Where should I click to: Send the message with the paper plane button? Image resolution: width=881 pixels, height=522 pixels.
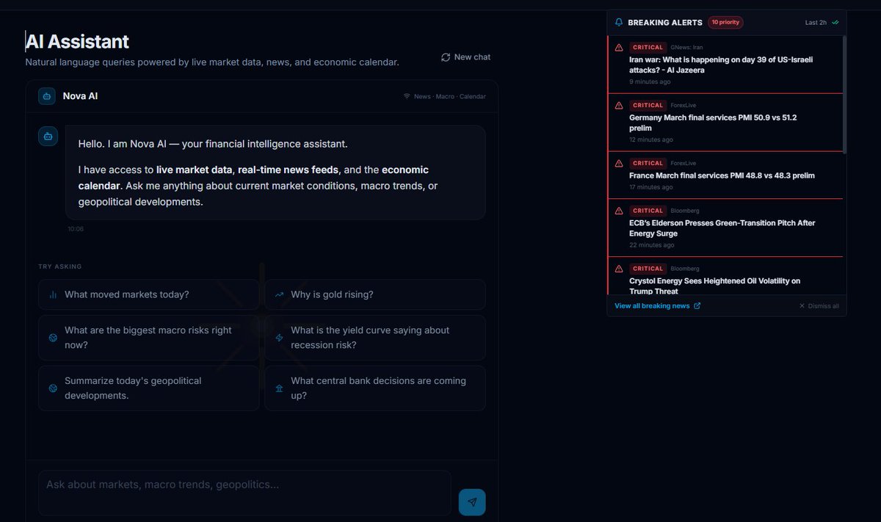pyautogui.click(x=472, y=502)
